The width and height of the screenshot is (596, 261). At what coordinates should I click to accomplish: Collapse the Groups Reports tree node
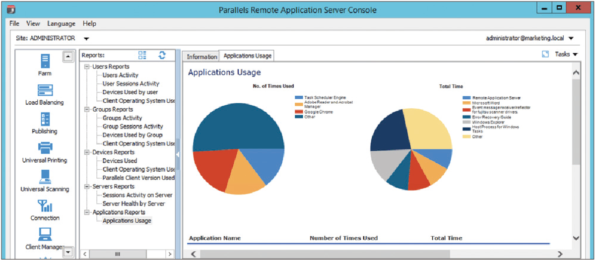[87, 109]
